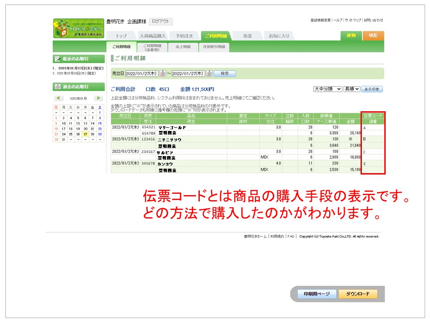Open the end date calendar picker icon
The width and height of the screenshot is (430, 323).
click(x=209, y=74)
